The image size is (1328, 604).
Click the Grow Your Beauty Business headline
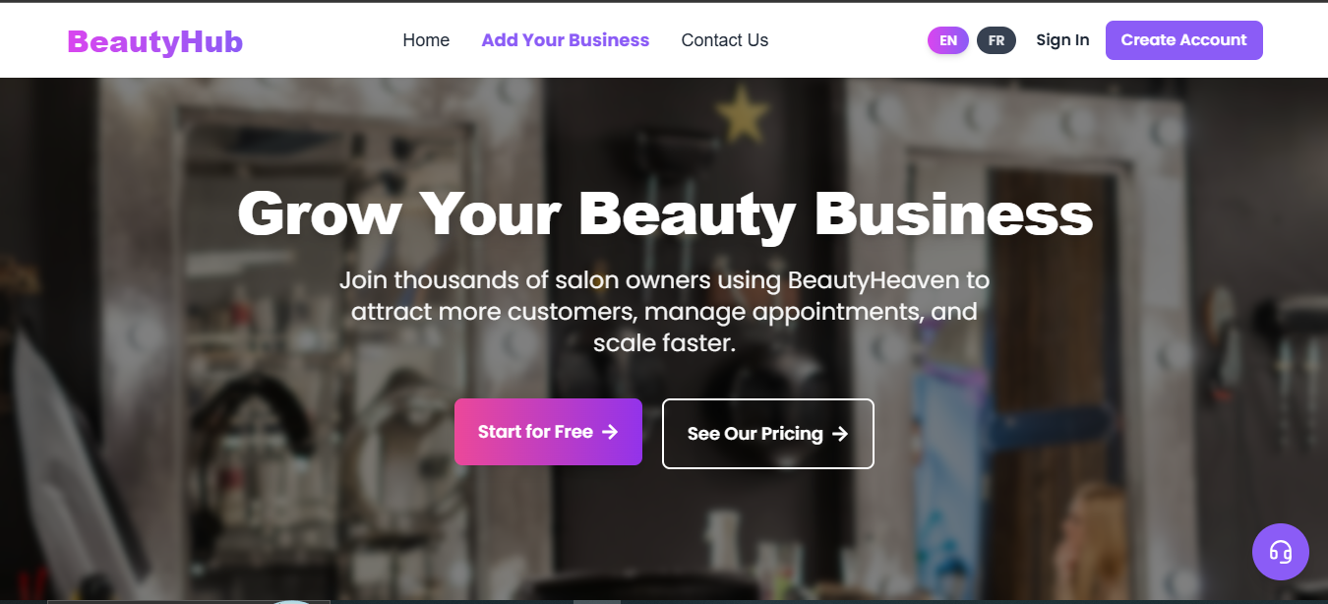tap(665, 212)
